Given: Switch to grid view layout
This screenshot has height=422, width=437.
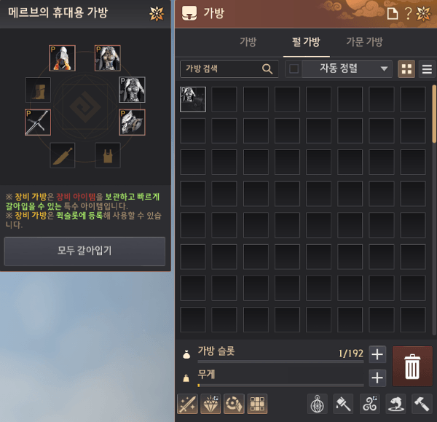Looking at the screenshot, I should click(x=406, y=69).
